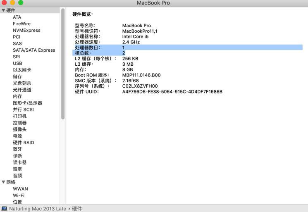
Task: Choose 诊断 in the sidebar
Action: click(17, 156)
